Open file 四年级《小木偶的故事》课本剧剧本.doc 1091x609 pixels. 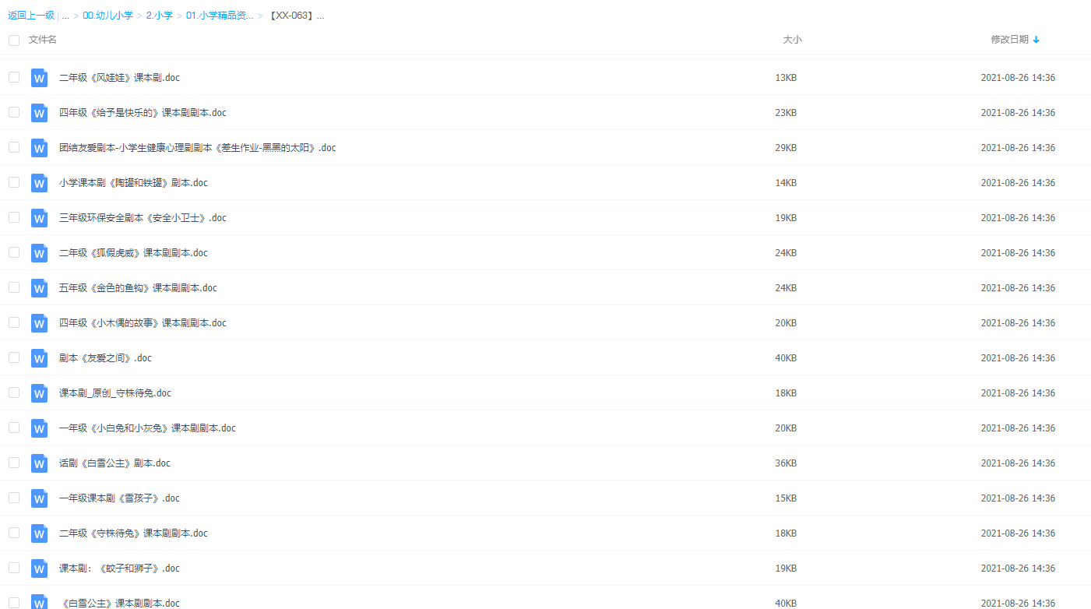click(x=143, y=323)
